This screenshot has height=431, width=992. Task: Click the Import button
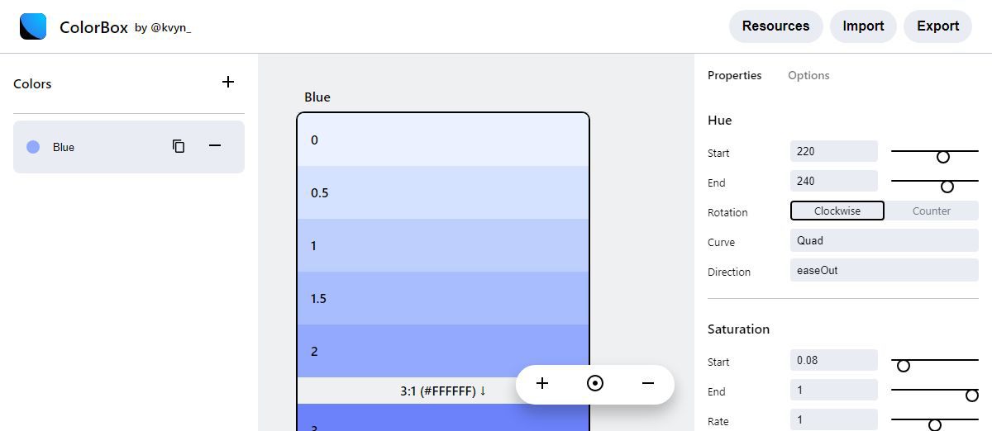863,26
